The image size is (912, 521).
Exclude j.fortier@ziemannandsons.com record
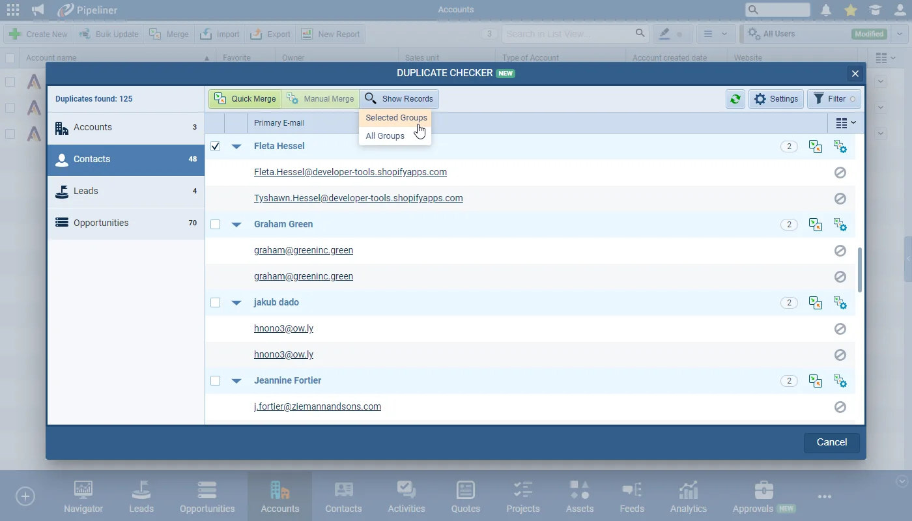[x=840, y=407]
